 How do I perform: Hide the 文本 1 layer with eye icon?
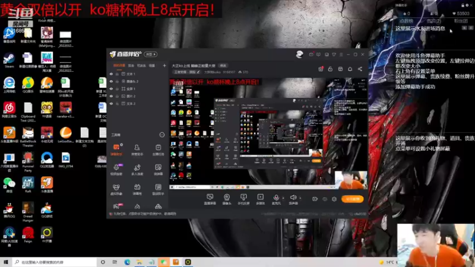[x=111, y=74]
